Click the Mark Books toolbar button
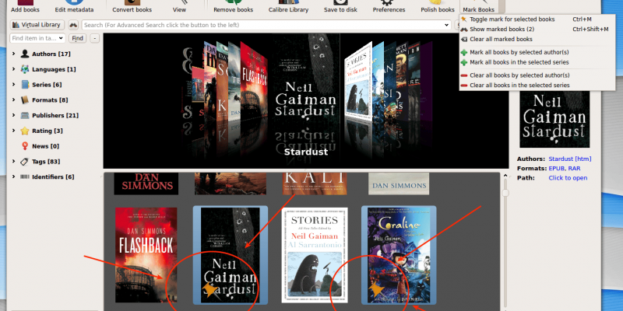The width and height of the screenshot is (623, 311). click(478, 6)
